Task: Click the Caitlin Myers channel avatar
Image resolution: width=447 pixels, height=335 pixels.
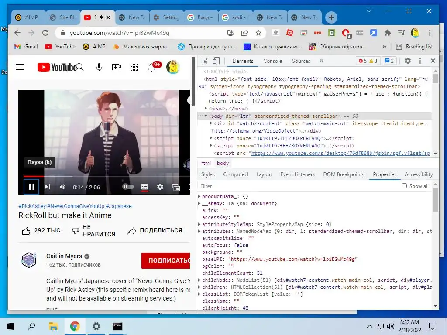Action: pyautogui.click(x=28, y=260)
